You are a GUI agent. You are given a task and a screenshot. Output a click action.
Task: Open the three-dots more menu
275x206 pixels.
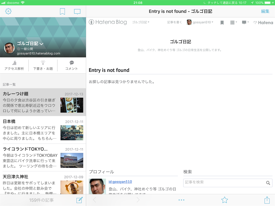[181, 200]
